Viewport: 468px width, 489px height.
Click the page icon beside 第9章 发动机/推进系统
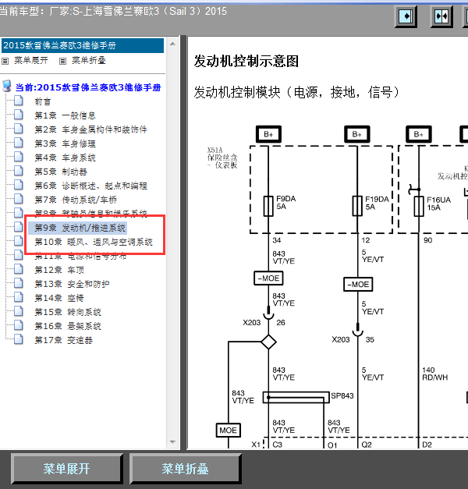tap(19, 228)
